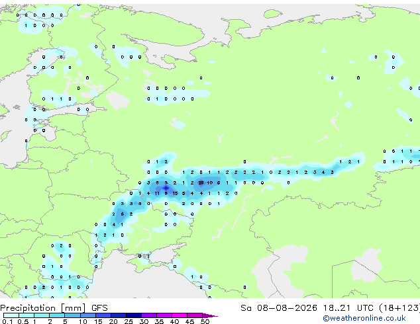The width and height of the screenshot is (420, 324).
Task: Click the 0.1–0.5 mm legend color swatch
Action: pyautogui.click(x=11, y=315)
